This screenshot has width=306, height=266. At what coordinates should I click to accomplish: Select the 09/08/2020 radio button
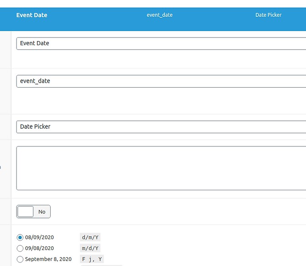click(x=20, y=248)
